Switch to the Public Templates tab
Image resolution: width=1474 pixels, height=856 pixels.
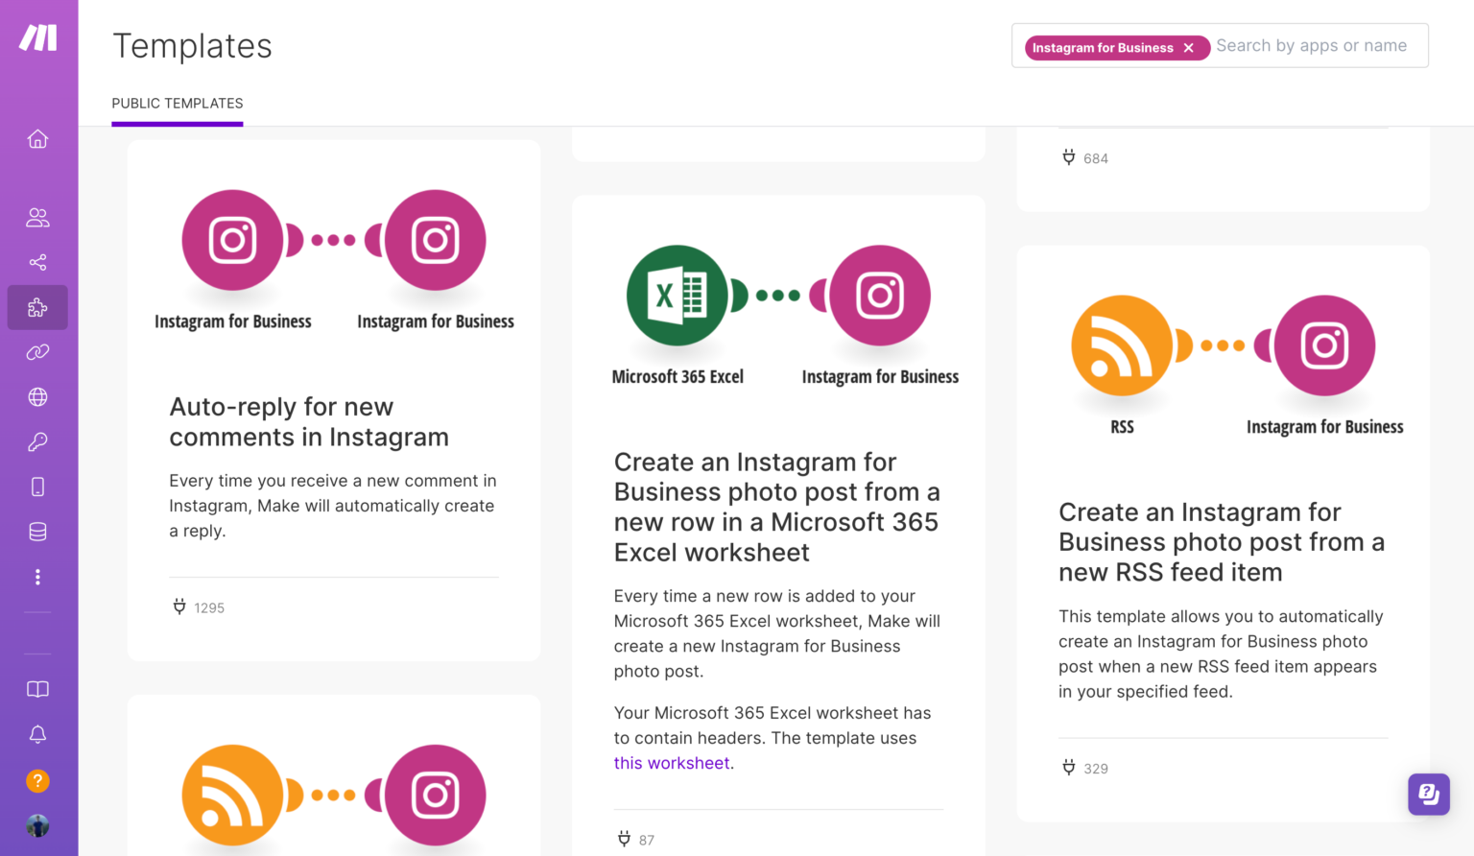[178, 104]
